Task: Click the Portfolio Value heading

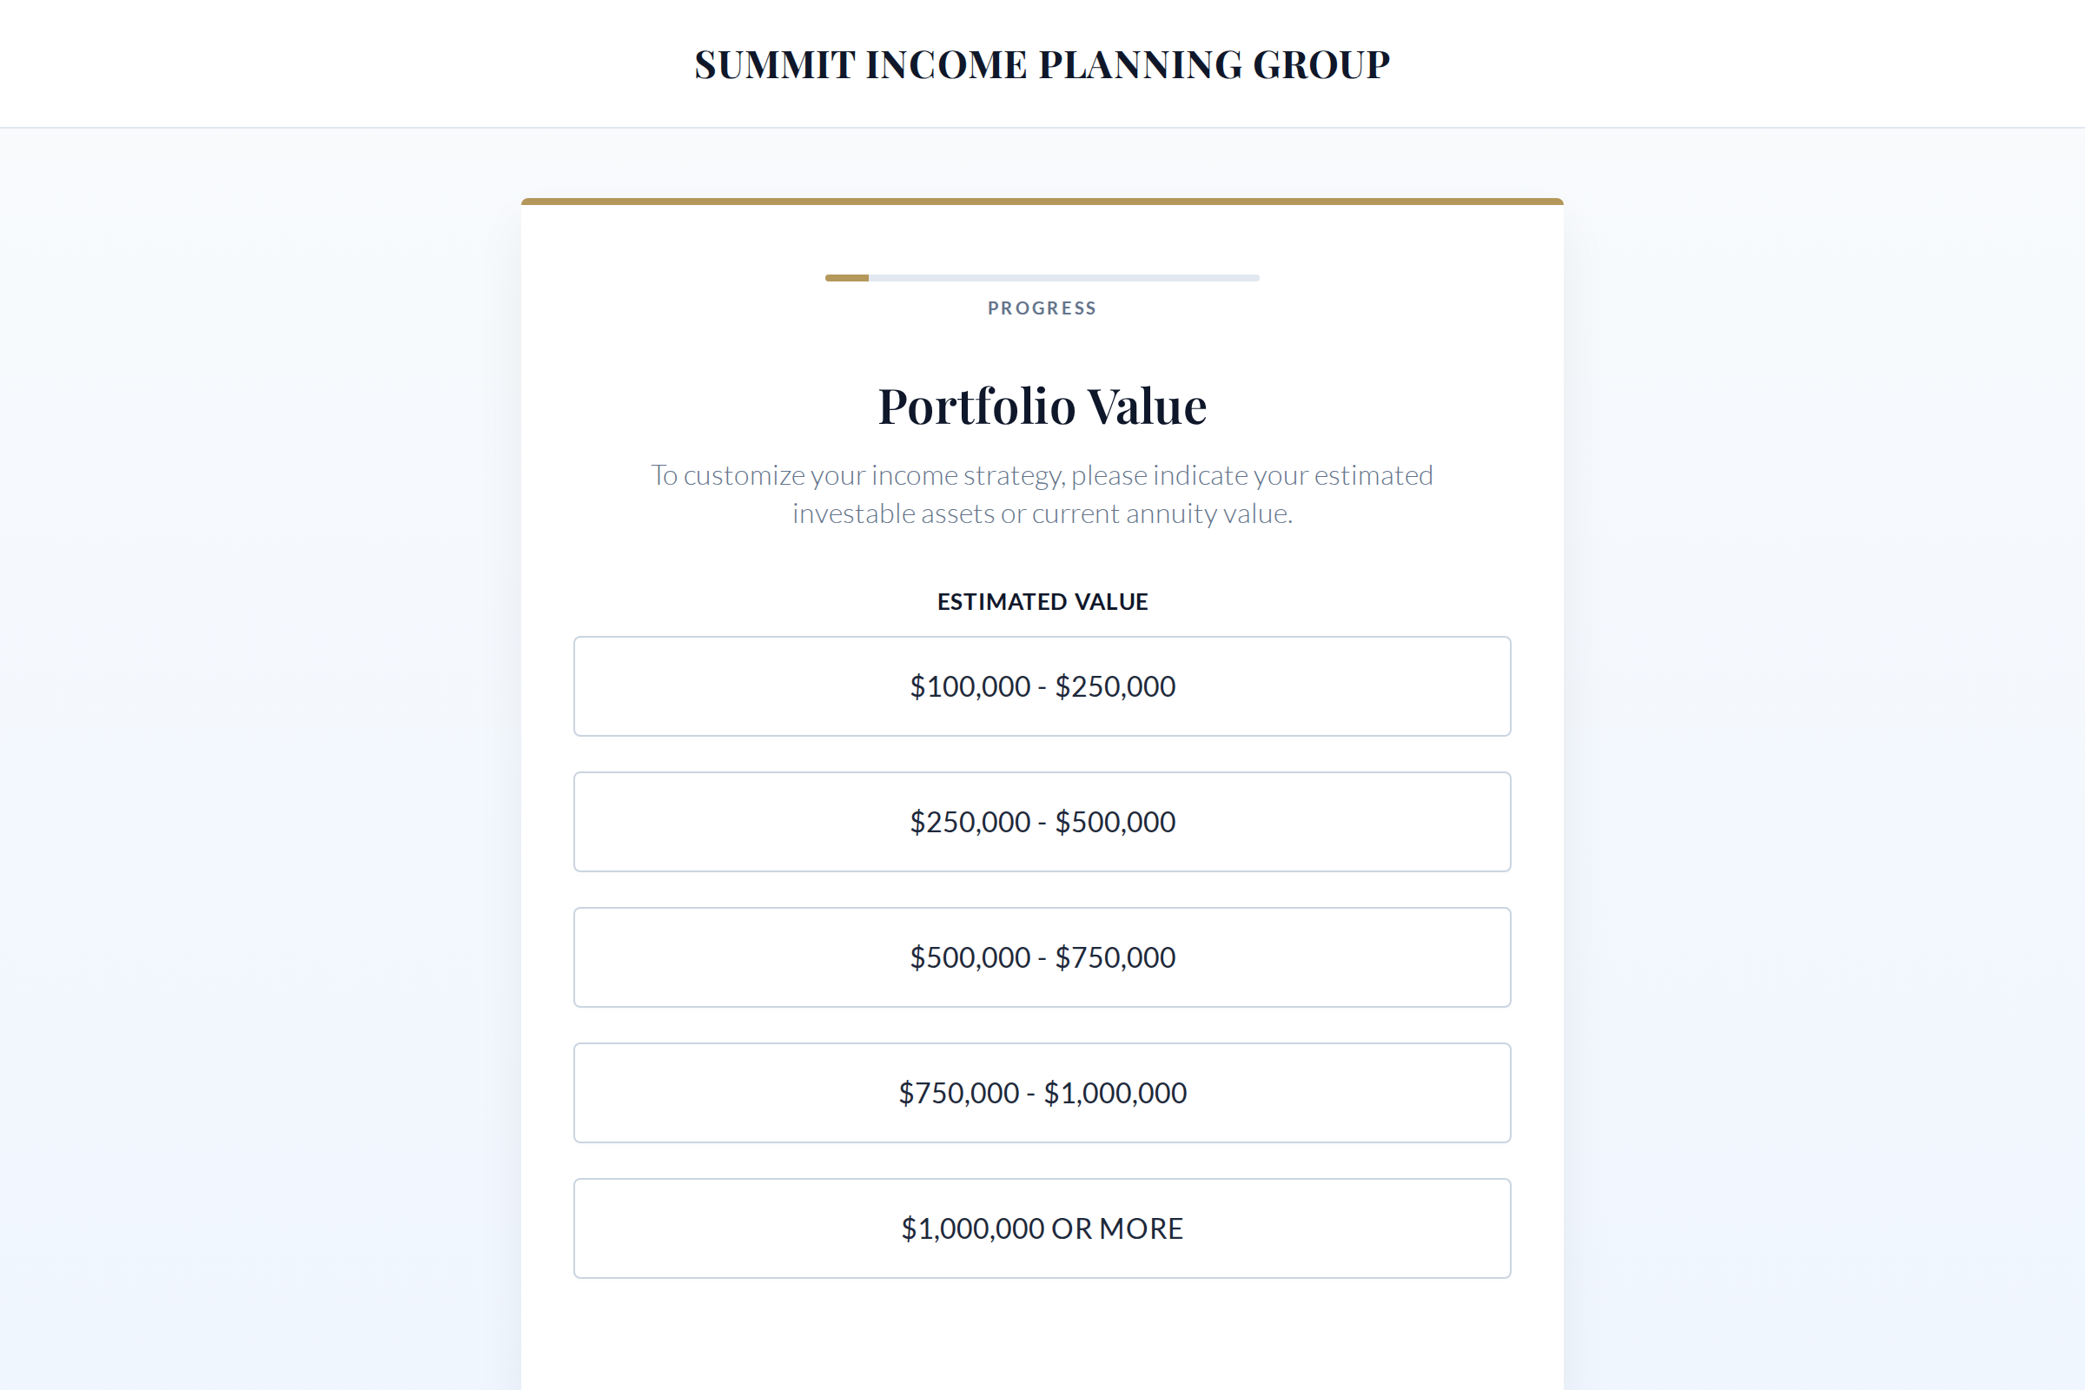Action: [x=1042, y=406]
